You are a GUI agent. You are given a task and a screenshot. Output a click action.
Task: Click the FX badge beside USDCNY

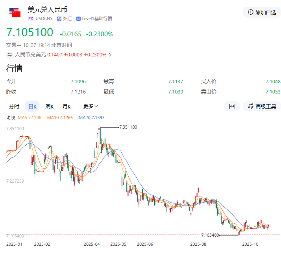tap(31, 19)
